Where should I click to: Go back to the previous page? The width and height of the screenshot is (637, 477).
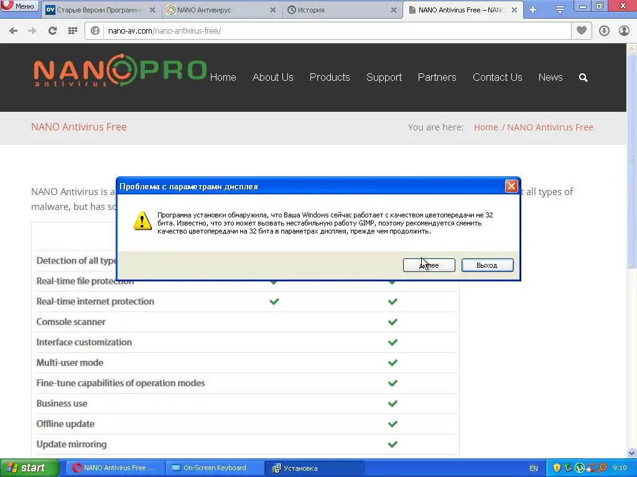(13, 31)
